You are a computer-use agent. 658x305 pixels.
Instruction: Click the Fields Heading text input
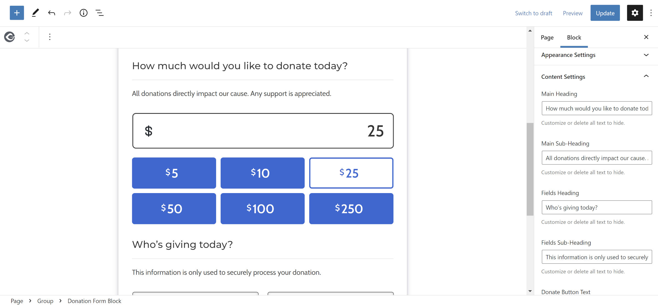click(597, 207)
